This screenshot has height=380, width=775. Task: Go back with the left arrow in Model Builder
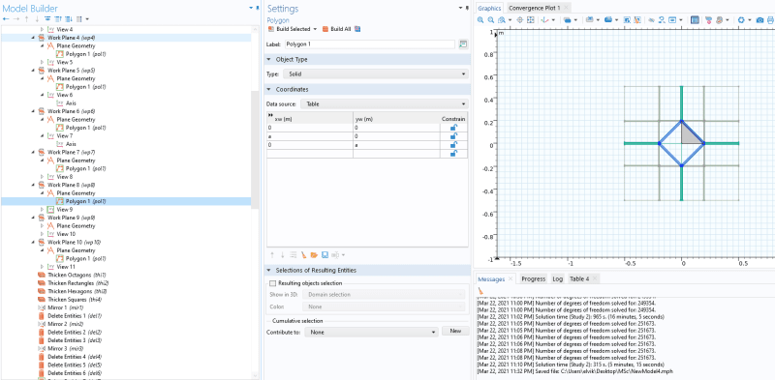pyautogui.click(x=6, y=18)
